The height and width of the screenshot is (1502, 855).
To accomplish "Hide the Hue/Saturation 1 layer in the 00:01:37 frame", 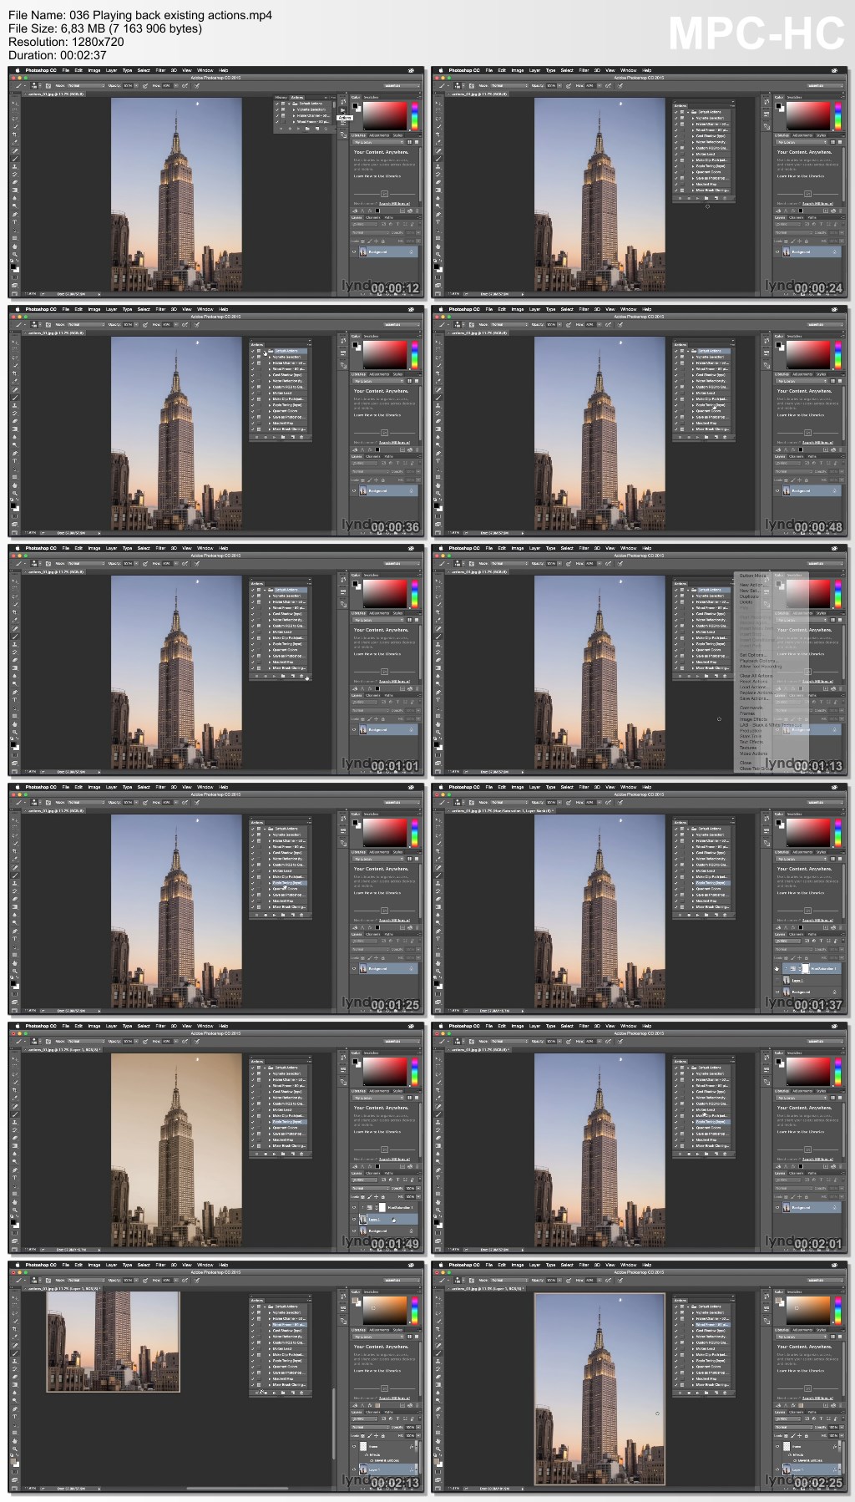I will coord(777,969).
